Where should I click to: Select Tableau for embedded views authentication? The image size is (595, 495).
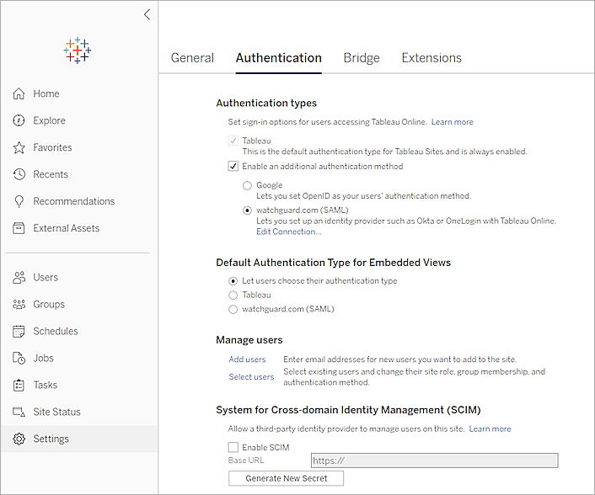pyautogui.click(x=233, y=295)
